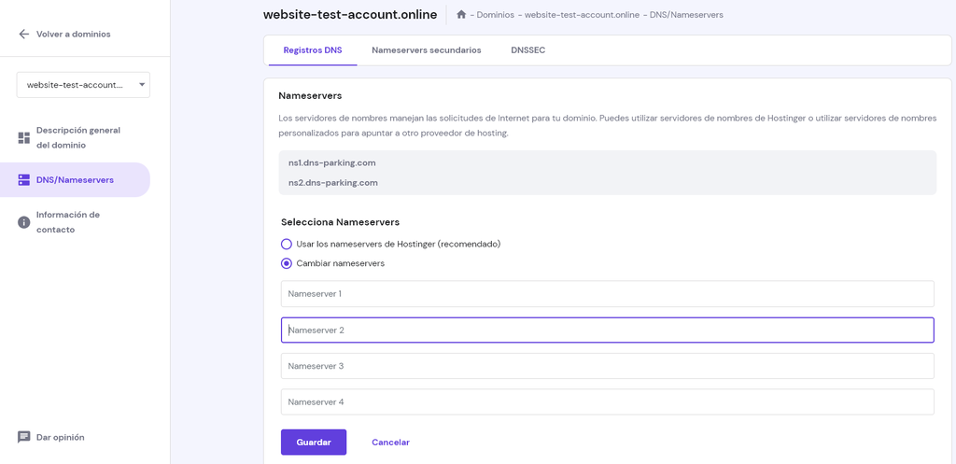Click the info icon for Información de contacto
The image size is (956, 464).
[x=24, y=222]
